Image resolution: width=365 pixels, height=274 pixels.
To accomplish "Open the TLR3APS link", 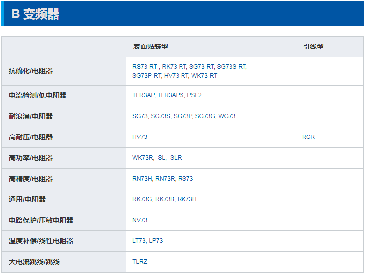I will [171, 95].
